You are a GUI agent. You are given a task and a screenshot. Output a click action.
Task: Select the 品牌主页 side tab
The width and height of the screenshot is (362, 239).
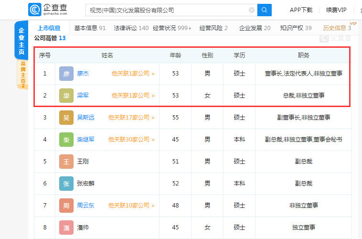pyautogui.click(x=23, y=75)
